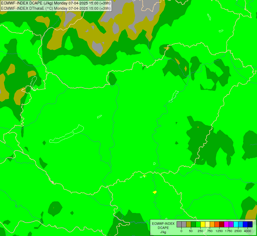Viewport: 257px width, 236px height.
Task: Click the pure blue legend swatch
Action: click(245, 224)
